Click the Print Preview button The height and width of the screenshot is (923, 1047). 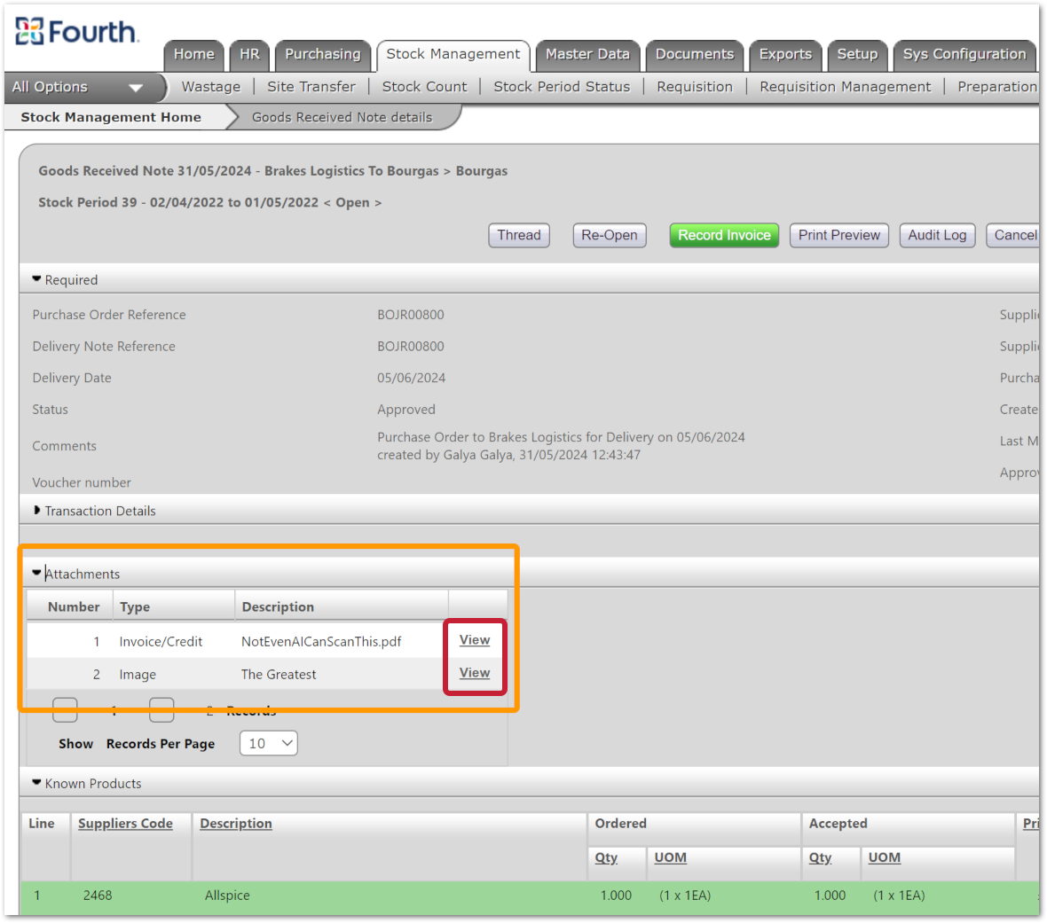click(838, 235)
